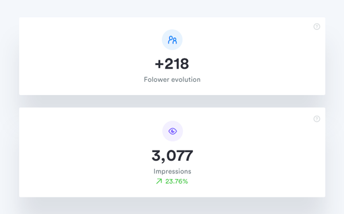Click the Folower evolution label
The image size is (344, 214).
click(x=172, y=80)
